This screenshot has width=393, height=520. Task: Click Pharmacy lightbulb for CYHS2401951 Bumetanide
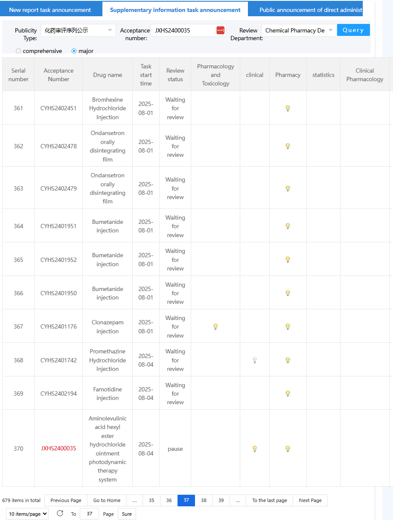pos(288,226)
